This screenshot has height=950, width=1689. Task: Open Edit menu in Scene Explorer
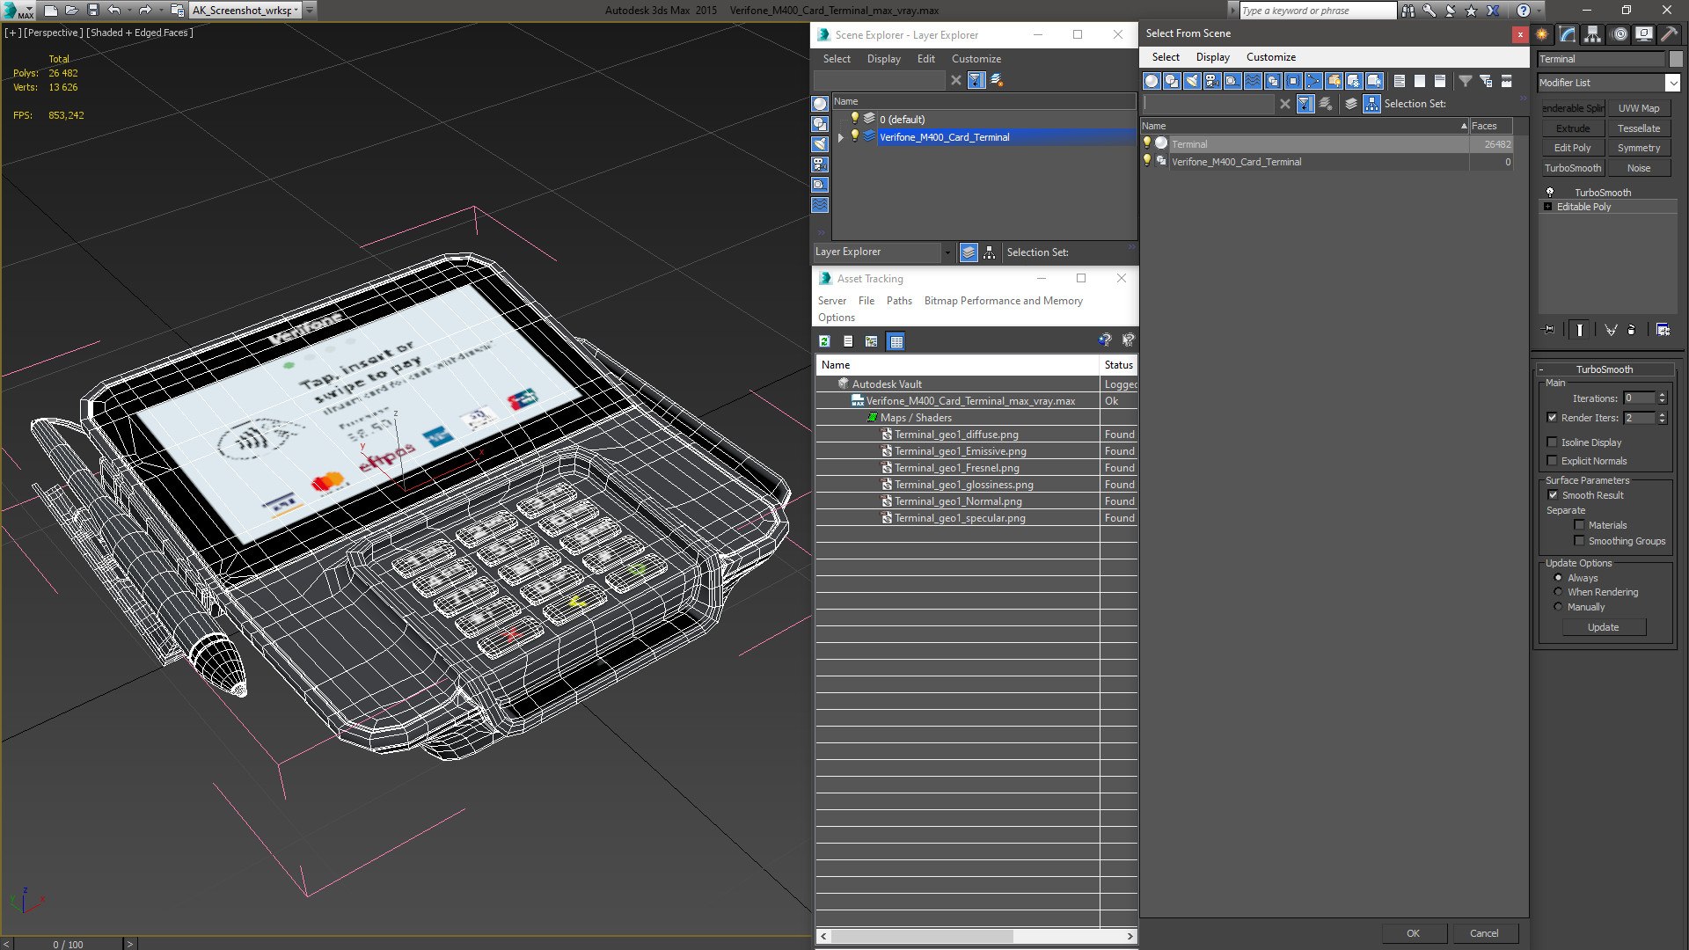925,59
